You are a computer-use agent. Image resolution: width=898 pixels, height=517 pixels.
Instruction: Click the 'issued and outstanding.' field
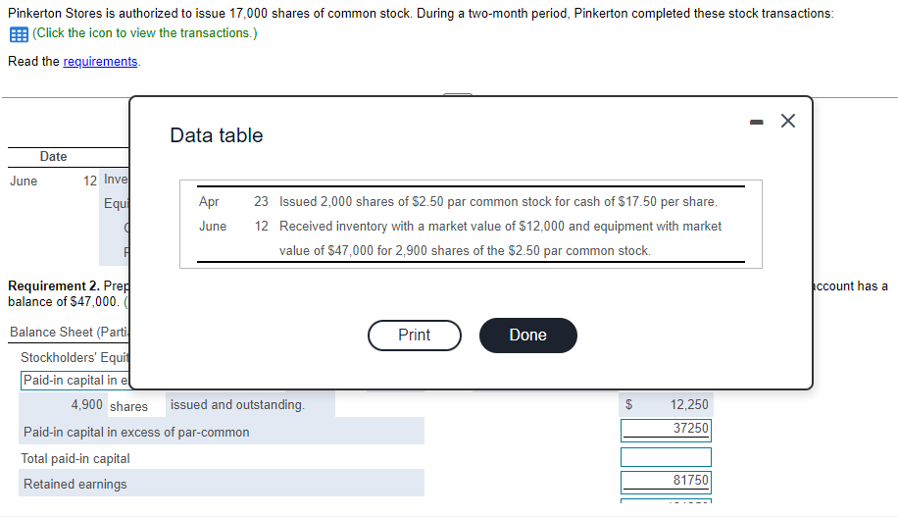[251, 404]
